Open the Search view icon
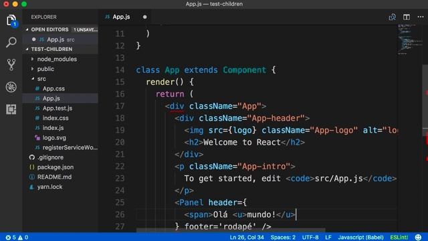This screenshot has width=428, height=241. [x=11, y=42]
